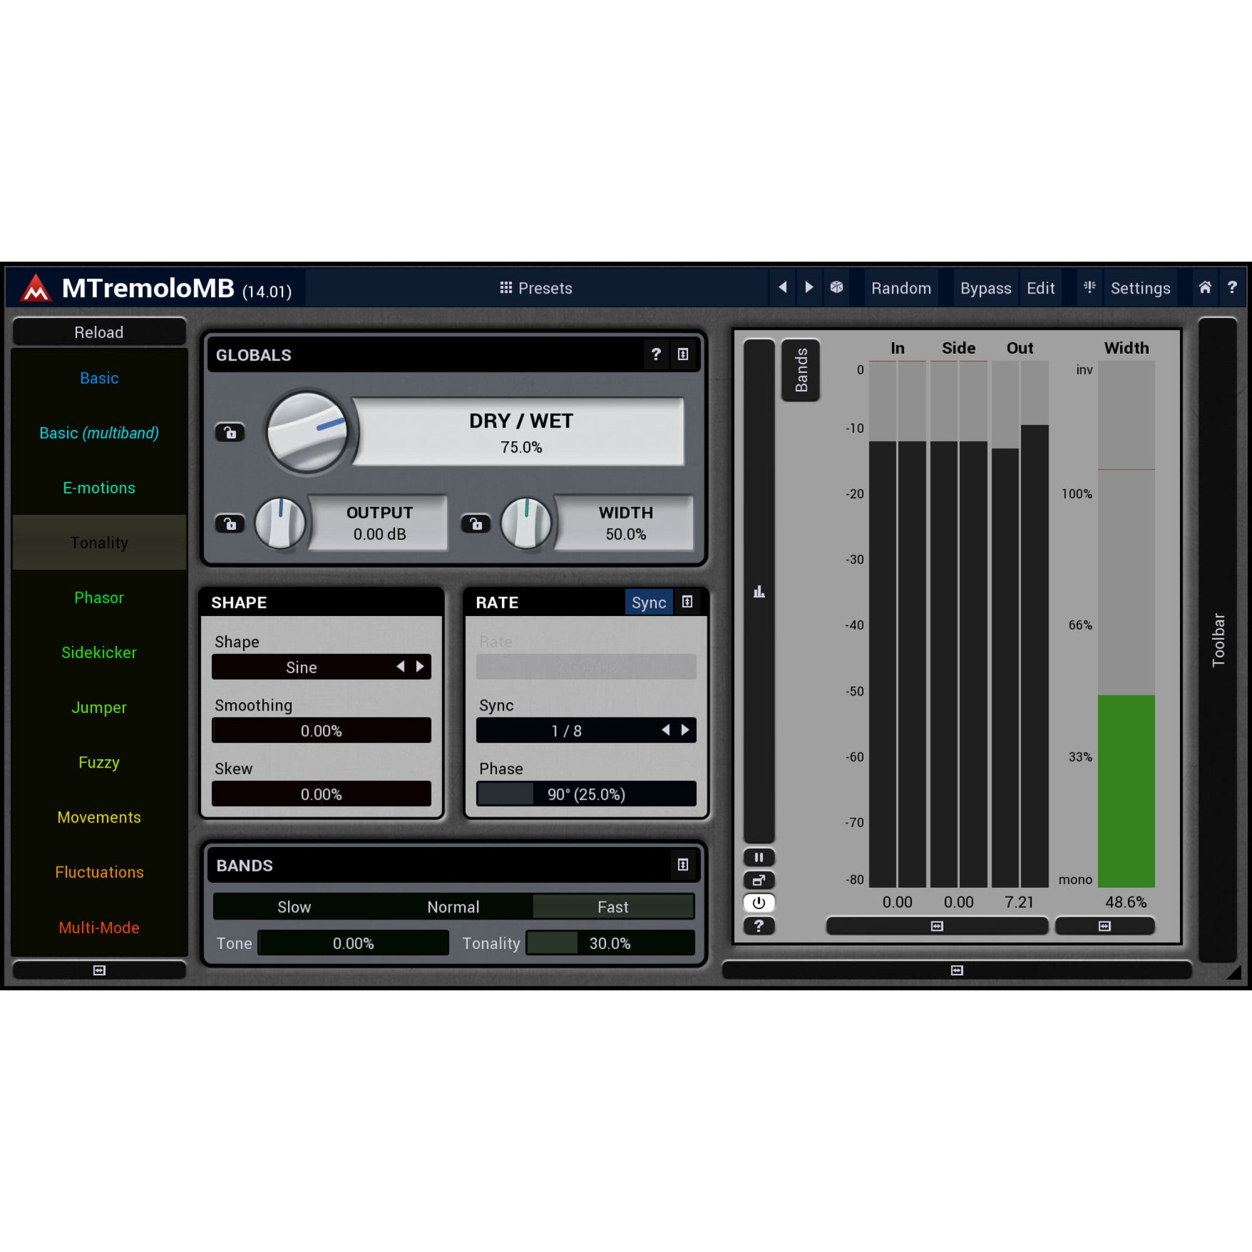The image size is (1252, 1252).
Task: Load next preset with right arrow
Action: click(x=809, y=287)
